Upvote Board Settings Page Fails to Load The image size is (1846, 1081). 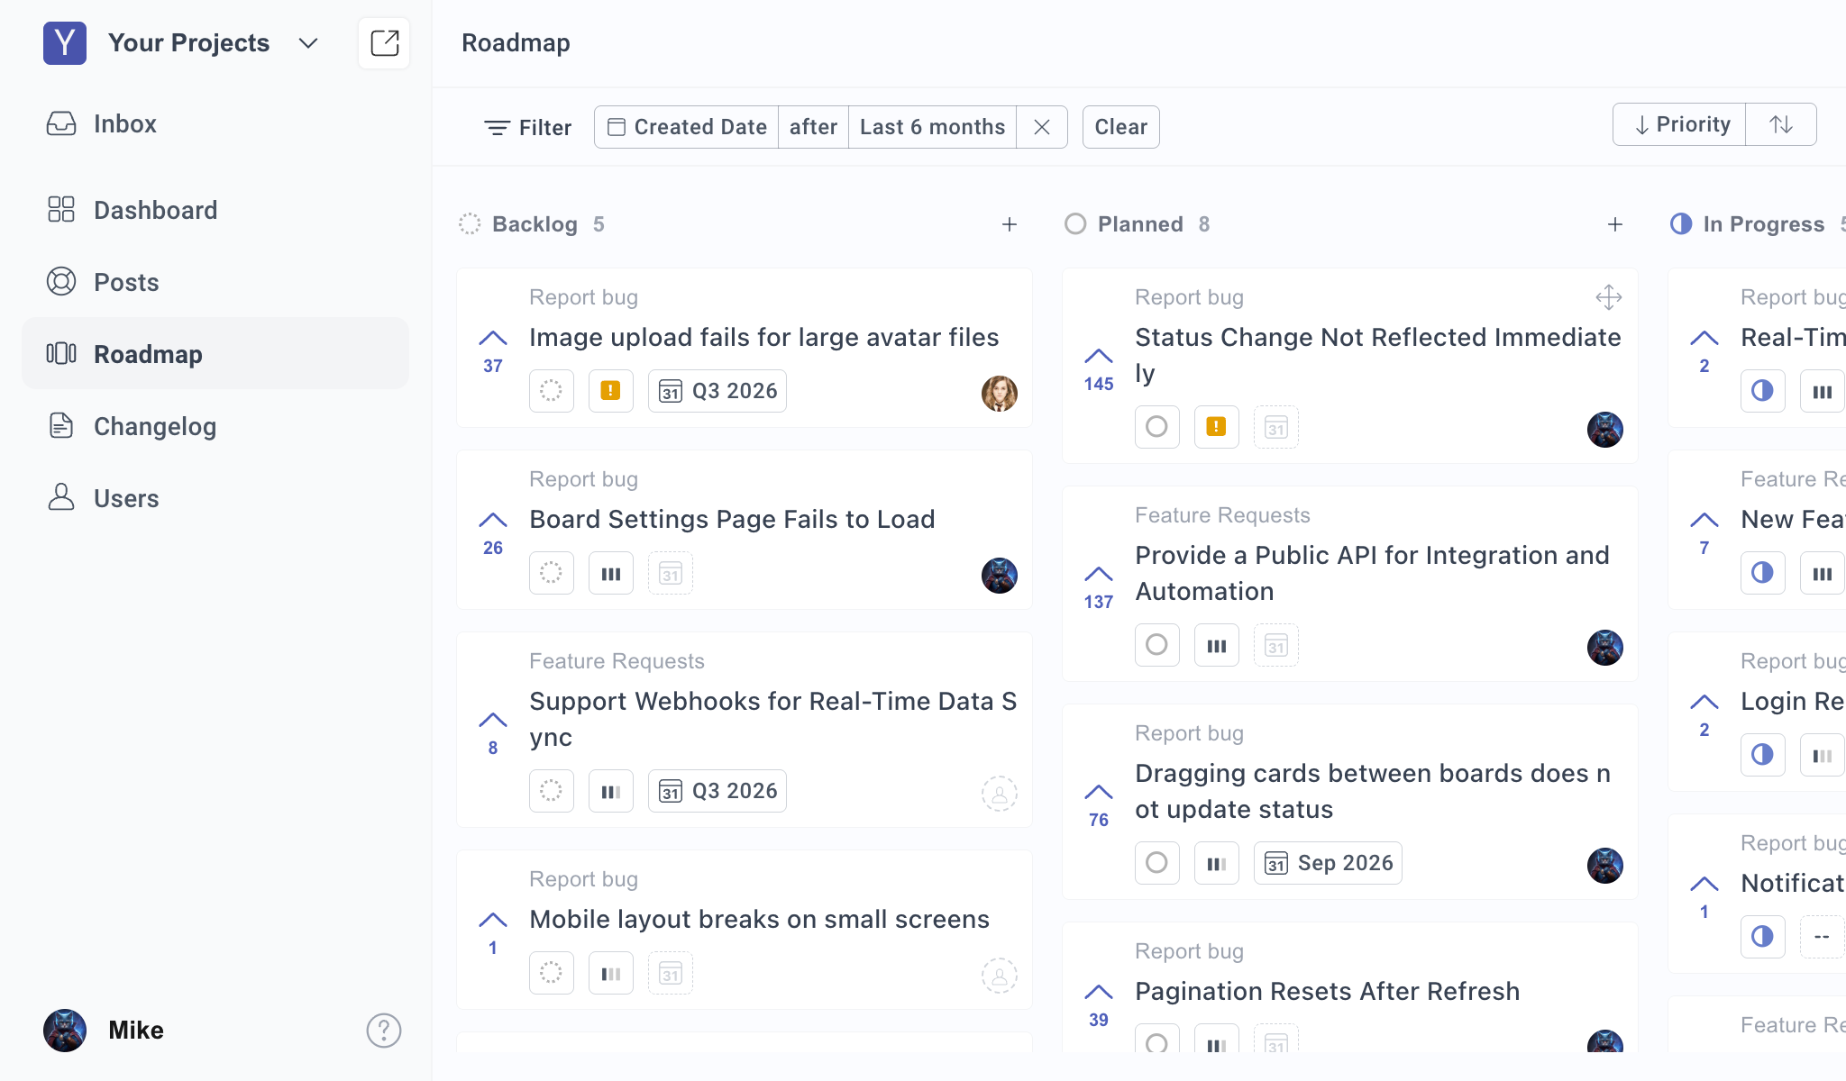point(493,520)
